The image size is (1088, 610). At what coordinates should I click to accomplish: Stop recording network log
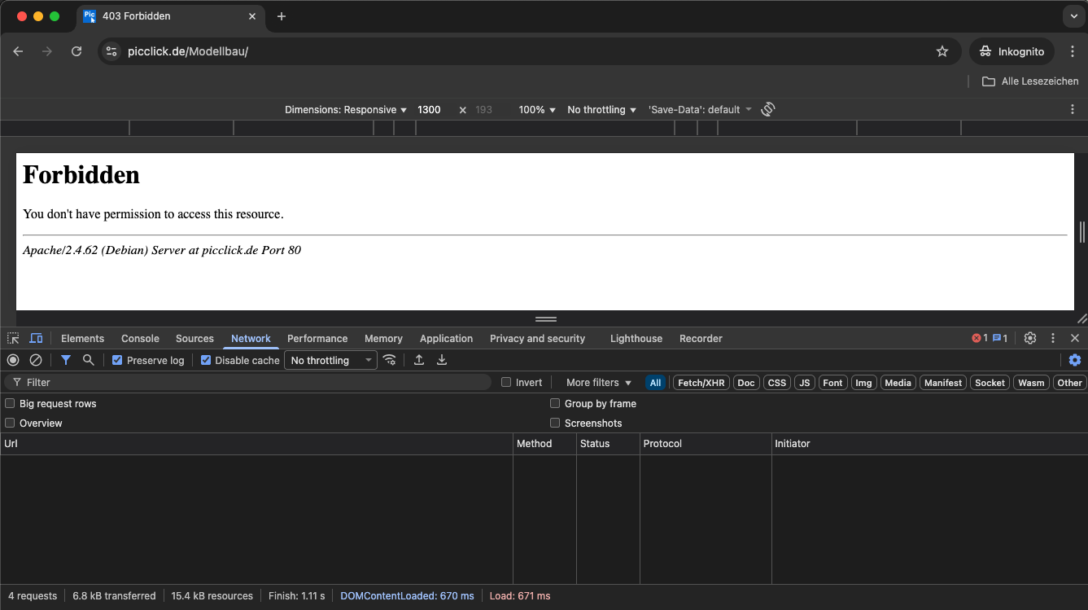pos(13,360)
